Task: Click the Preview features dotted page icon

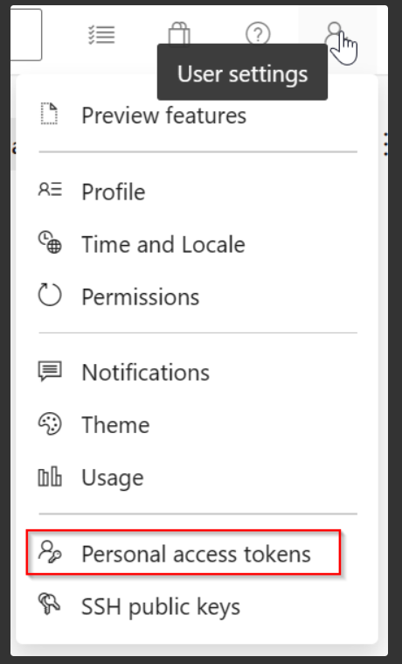Action: 50,114
